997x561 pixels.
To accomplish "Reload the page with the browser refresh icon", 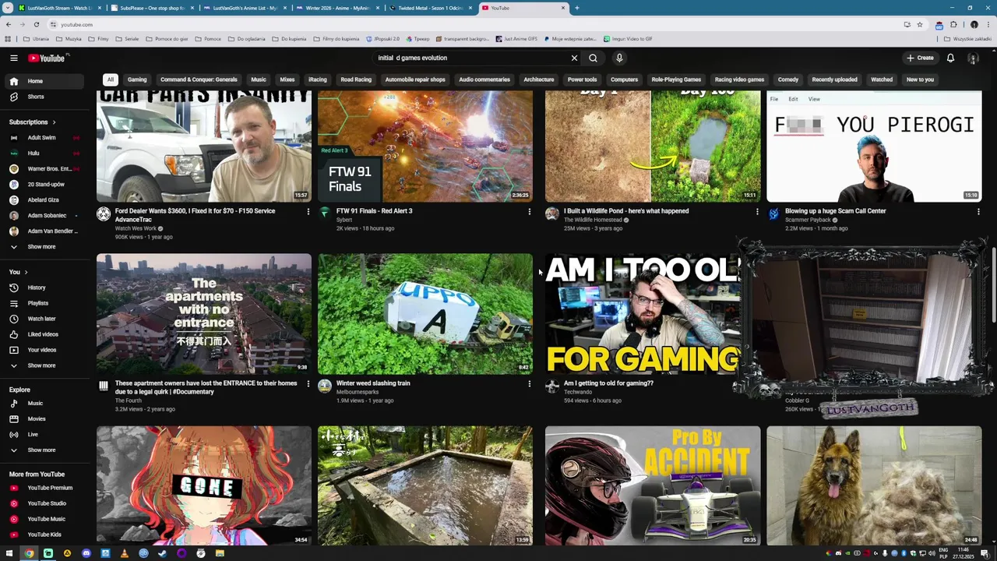I will click(36, 24).
